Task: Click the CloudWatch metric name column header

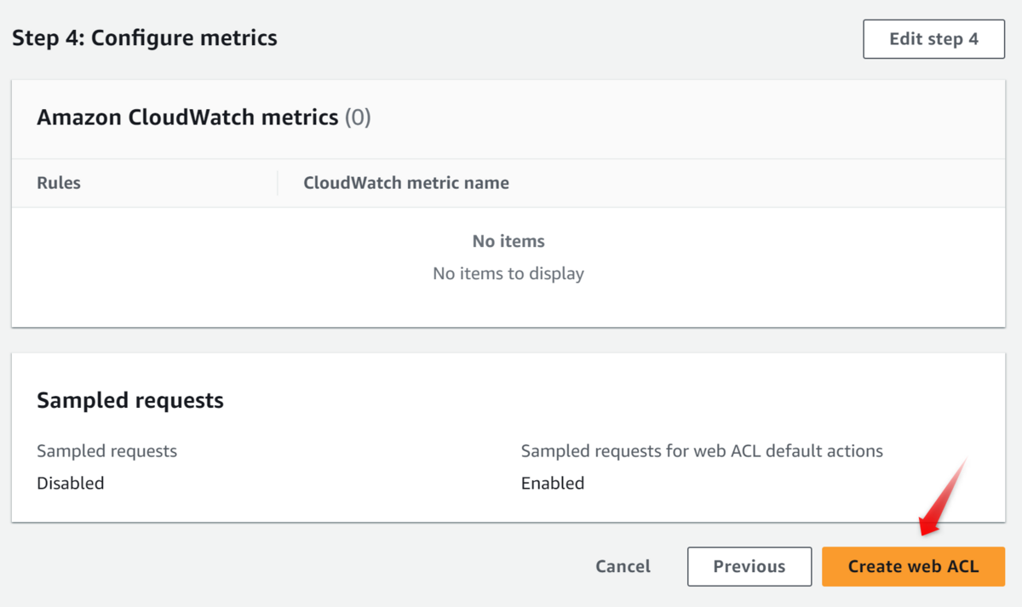Action: coord(406,183)
